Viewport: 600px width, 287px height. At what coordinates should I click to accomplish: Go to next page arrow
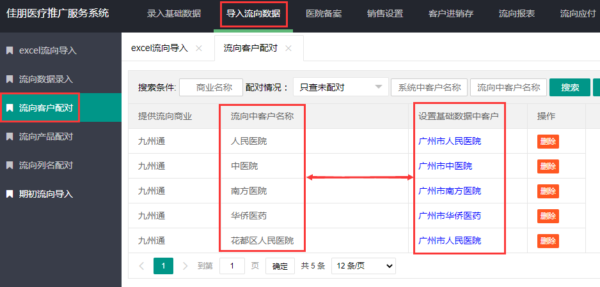click(185, 266)
